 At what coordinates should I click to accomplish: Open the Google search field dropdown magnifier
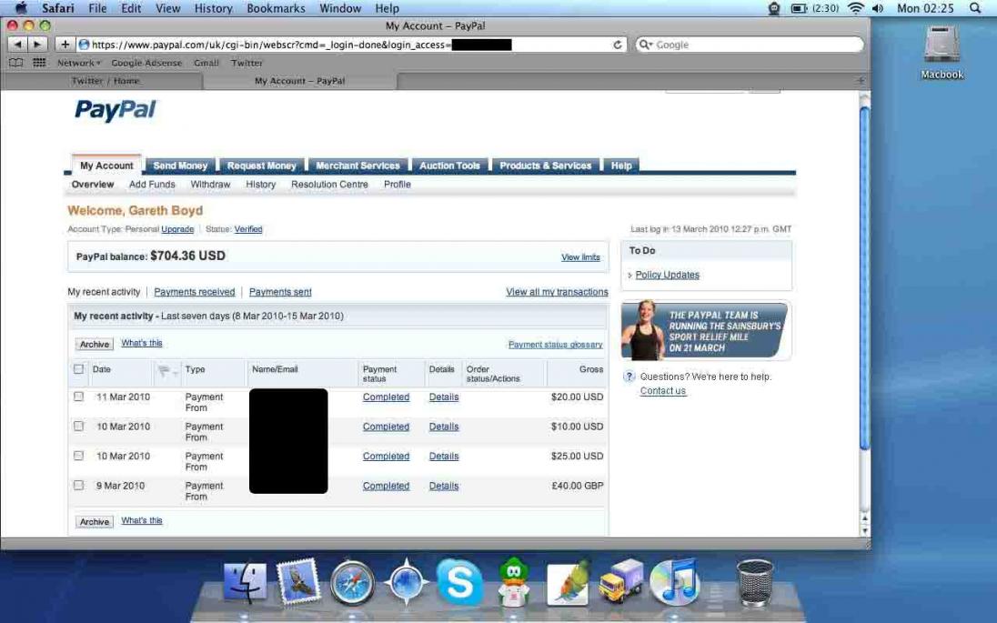click(x=645, y=45)
